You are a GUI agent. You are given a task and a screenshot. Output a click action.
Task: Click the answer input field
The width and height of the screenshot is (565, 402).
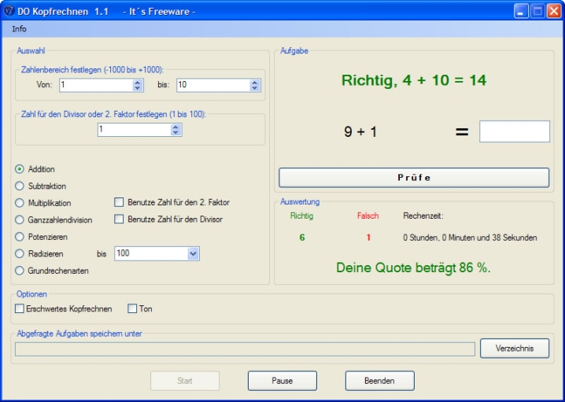pyautogui.click(x=514, y=131)
